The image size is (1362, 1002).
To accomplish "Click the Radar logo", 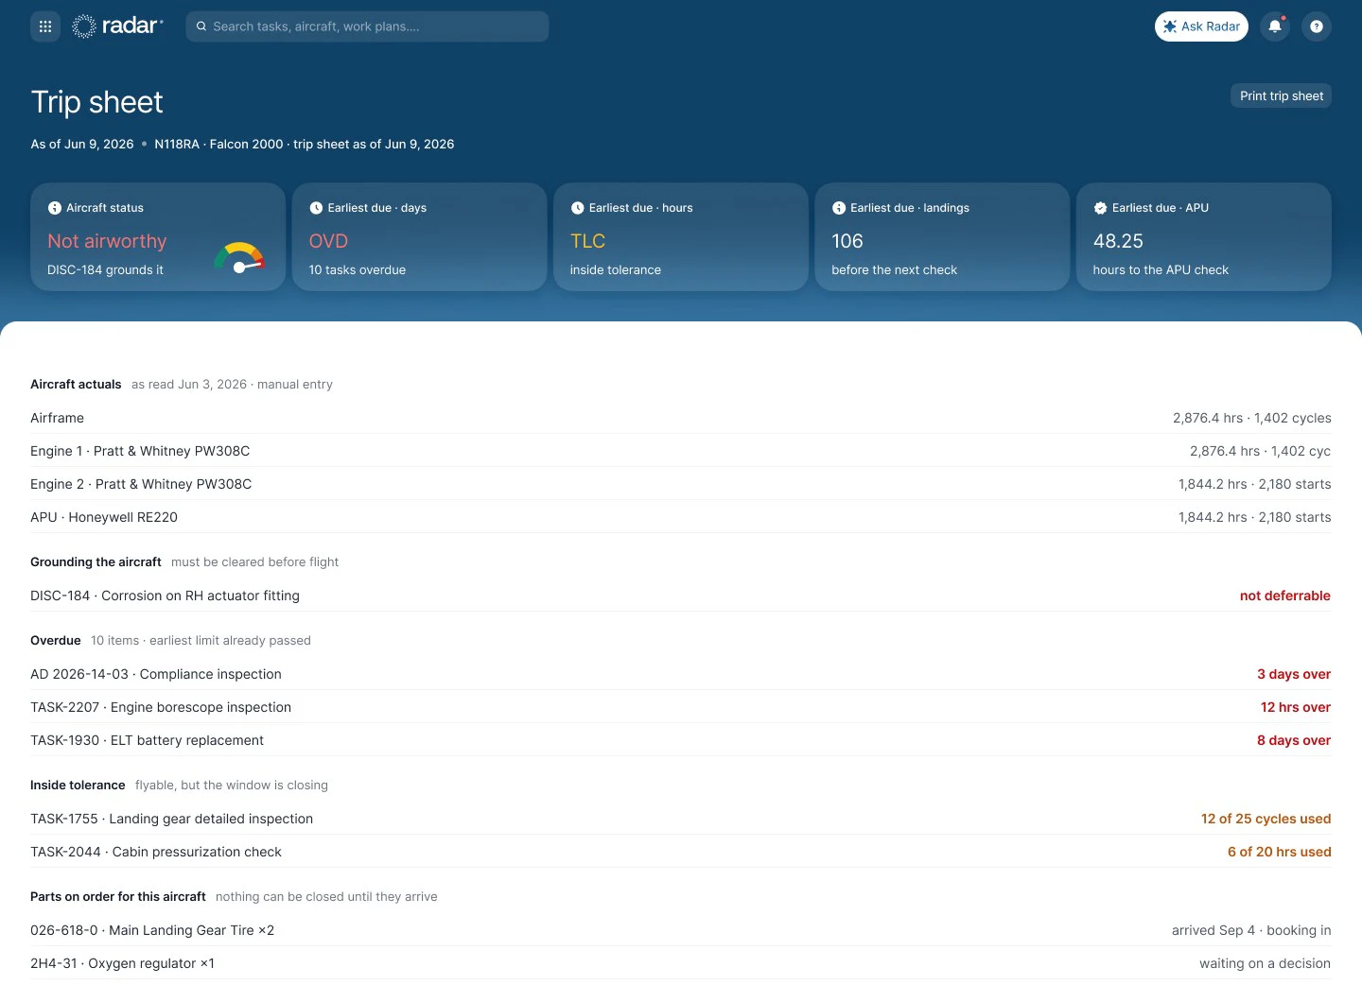I will [x=117, y=26].
